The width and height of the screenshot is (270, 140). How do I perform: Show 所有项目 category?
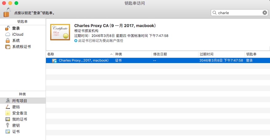click(19, 101)
